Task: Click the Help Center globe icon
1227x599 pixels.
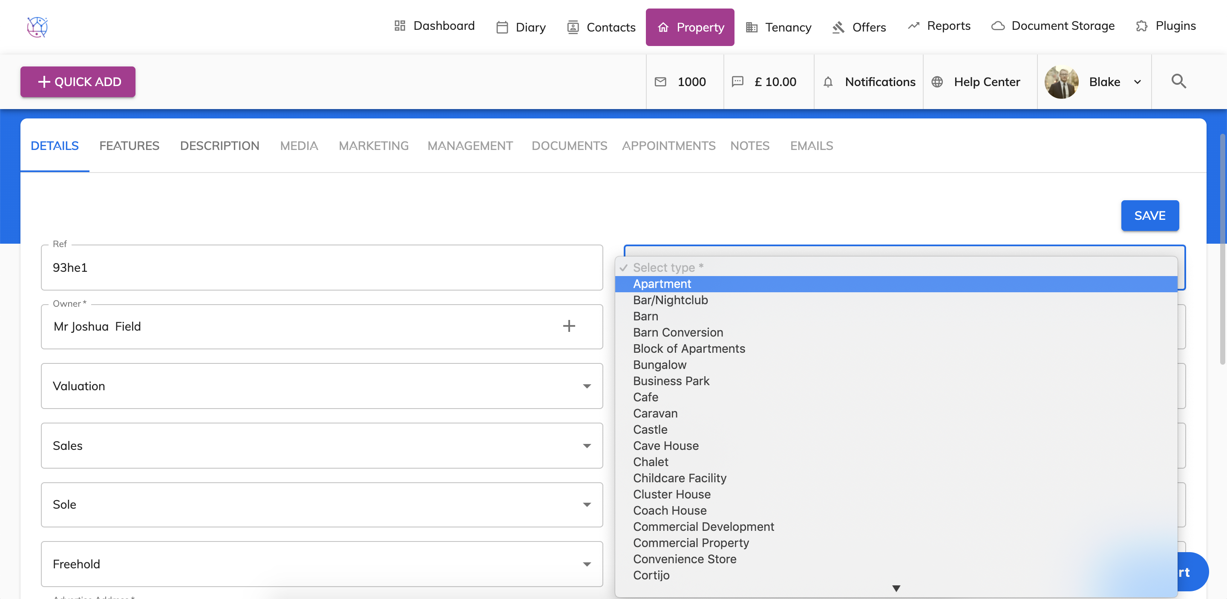Action: point(937,82)
